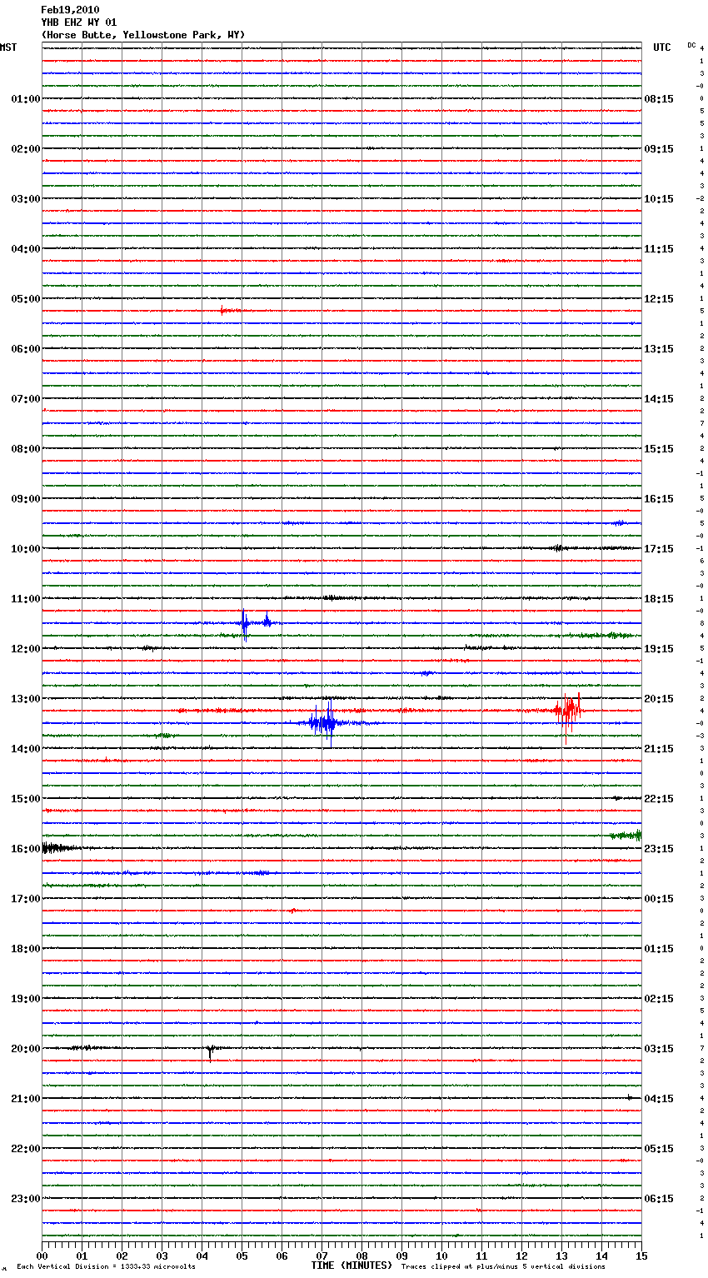The height and width of the screenshot is (1278, 708).
Task: Click the 00:15 UTC time label
Action: click(659, 899)
